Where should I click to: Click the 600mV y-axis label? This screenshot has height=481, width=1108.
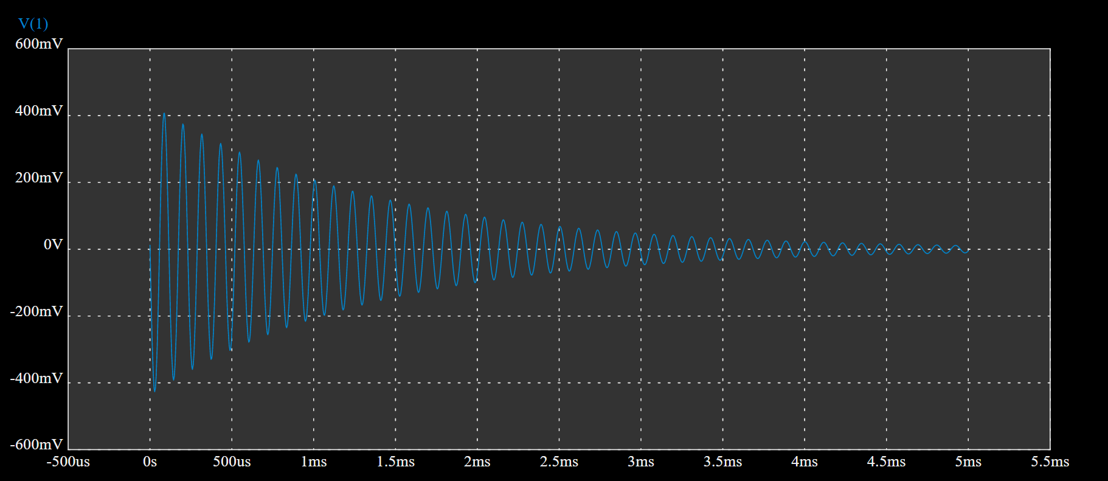(x=39, y=44)
